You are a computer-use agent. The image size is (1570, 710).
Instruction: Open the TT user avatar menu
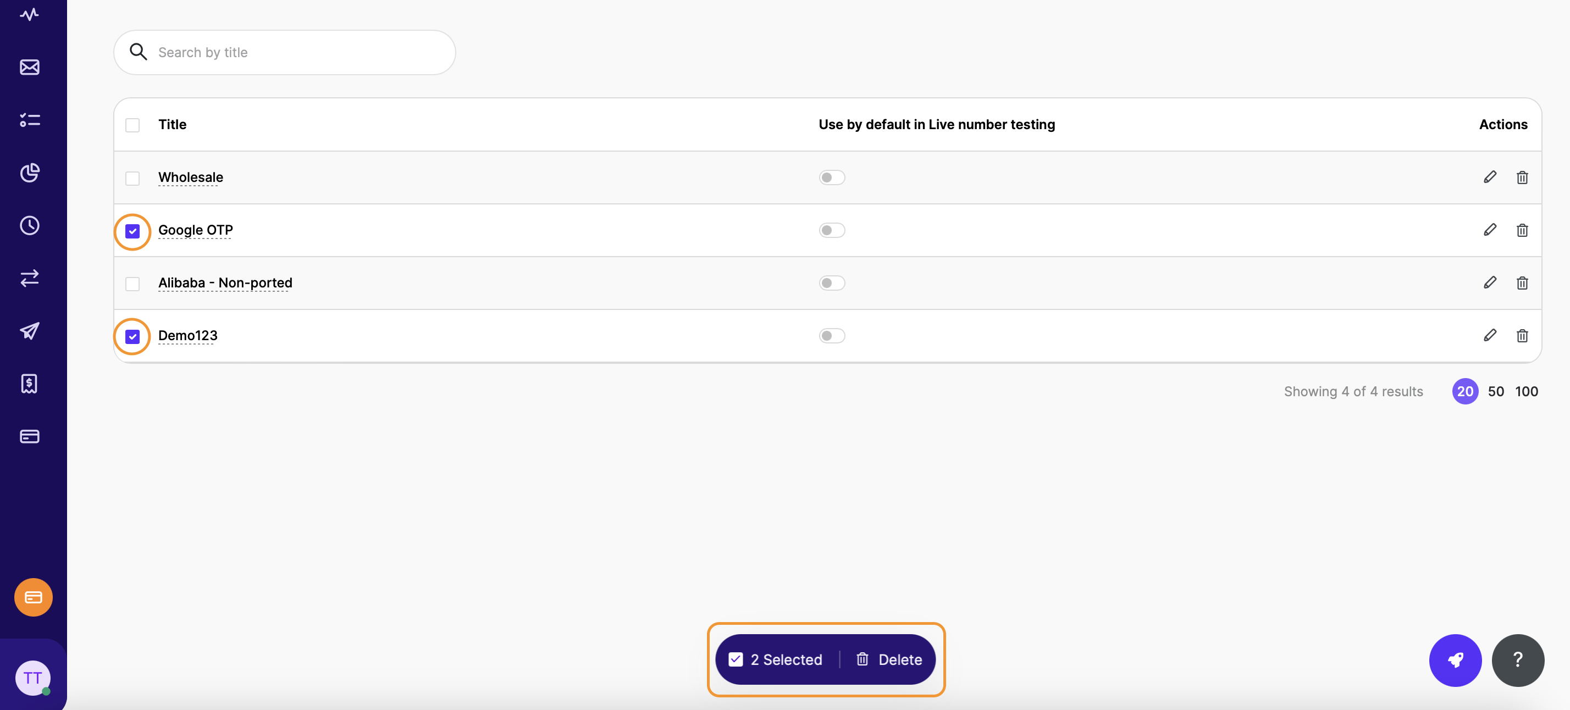tap(32, 677)
